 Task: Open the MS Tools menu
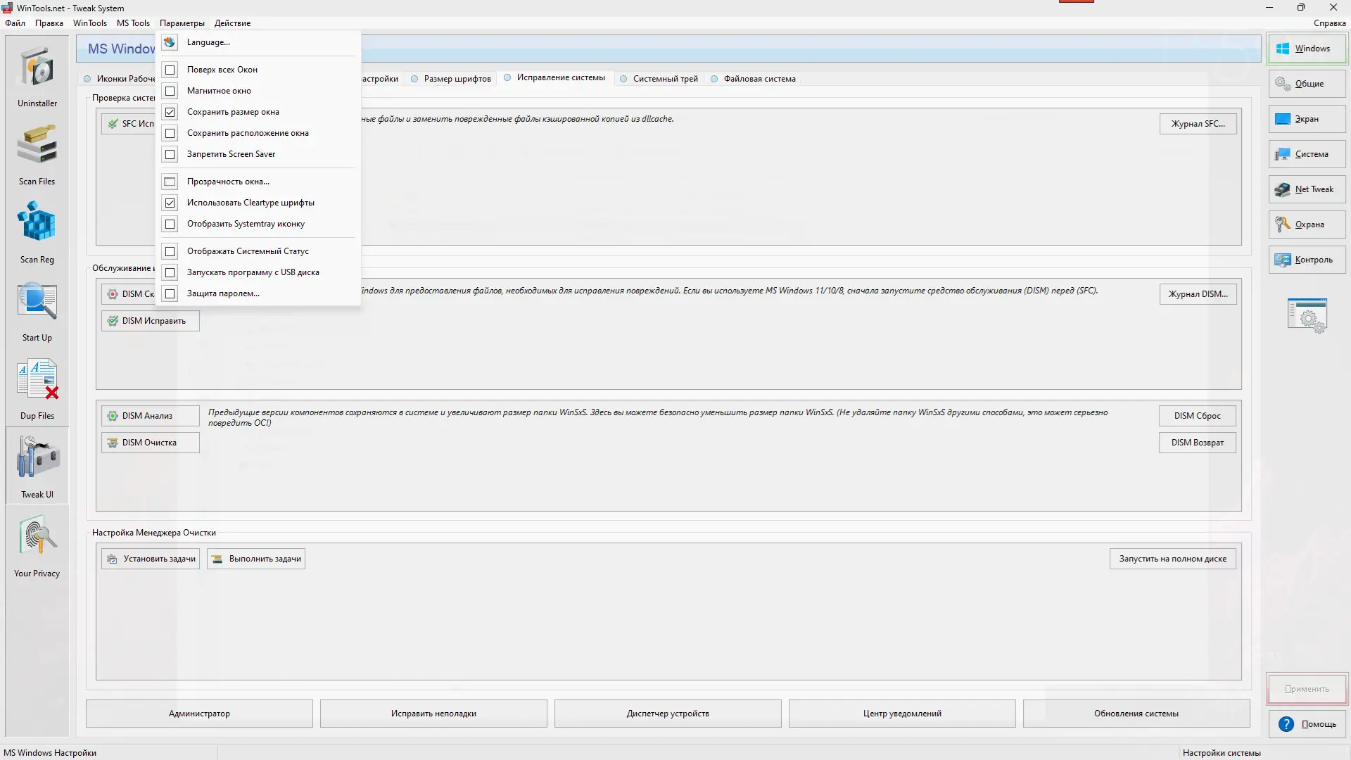click(x=133, y=23)
